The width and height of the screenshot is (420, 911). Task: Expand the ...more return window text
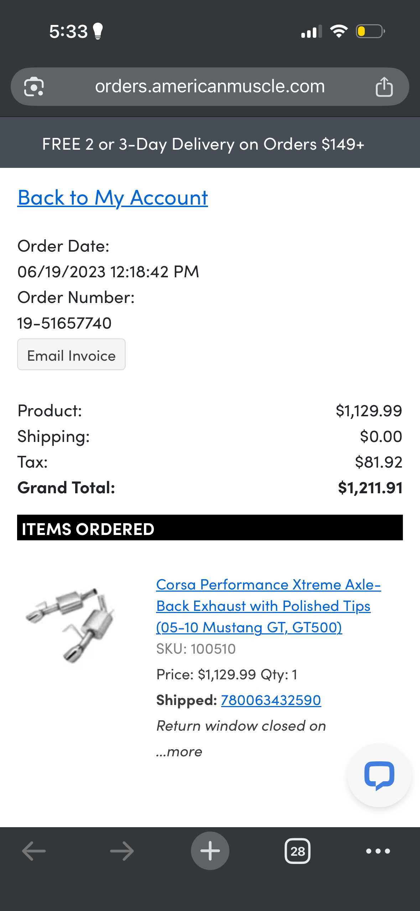coord(179,751)
